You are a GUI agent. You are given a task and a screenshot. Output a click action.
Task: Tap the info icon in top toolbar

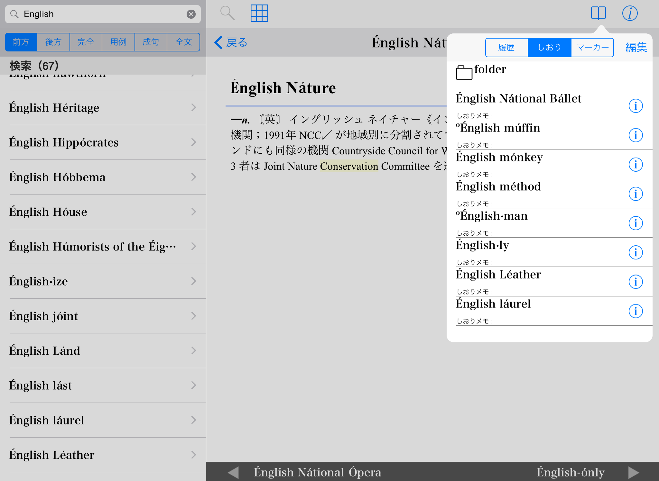[x=630, y=14]
